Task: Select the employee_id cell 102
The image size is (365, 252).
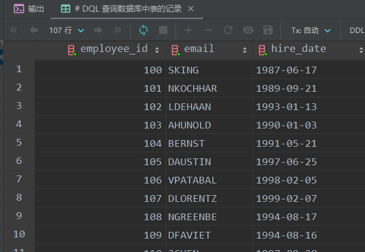Action: pyautogui.click(x=101, y=106)
